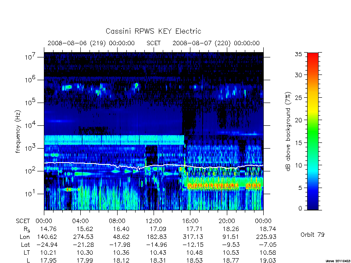Screen dimensions: 351x263
Task: Click the plot title Cassini RPWS KEY Electric
Action: pyautogui.click(x=153, y=31)
